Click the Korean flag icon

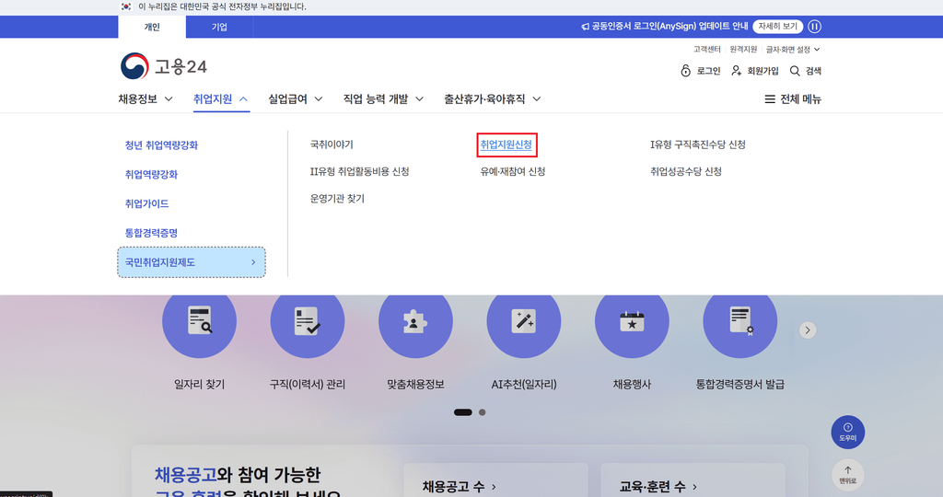(125, 6)
